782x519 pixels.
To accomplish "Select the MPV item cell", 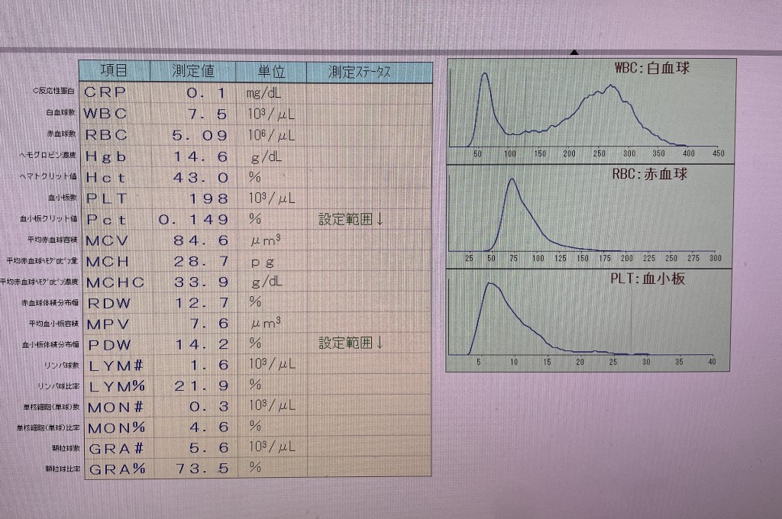I will tap(118, 324).
